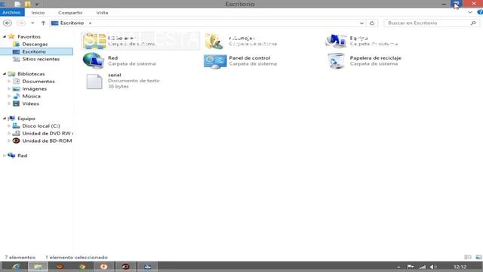Viewport: 483px width, 272px height.
Task: Click the File Explorer taskbar icon
Action: pos(38,267)
